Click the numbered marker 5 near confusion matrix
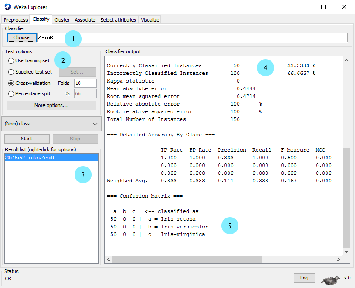The width and height of the screenshot is (355, 288). 230,226
